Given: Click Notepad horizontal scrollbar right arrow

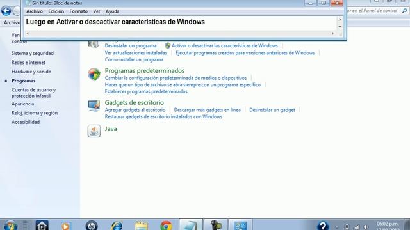Looking at the screenshot, I should point(332,33).
